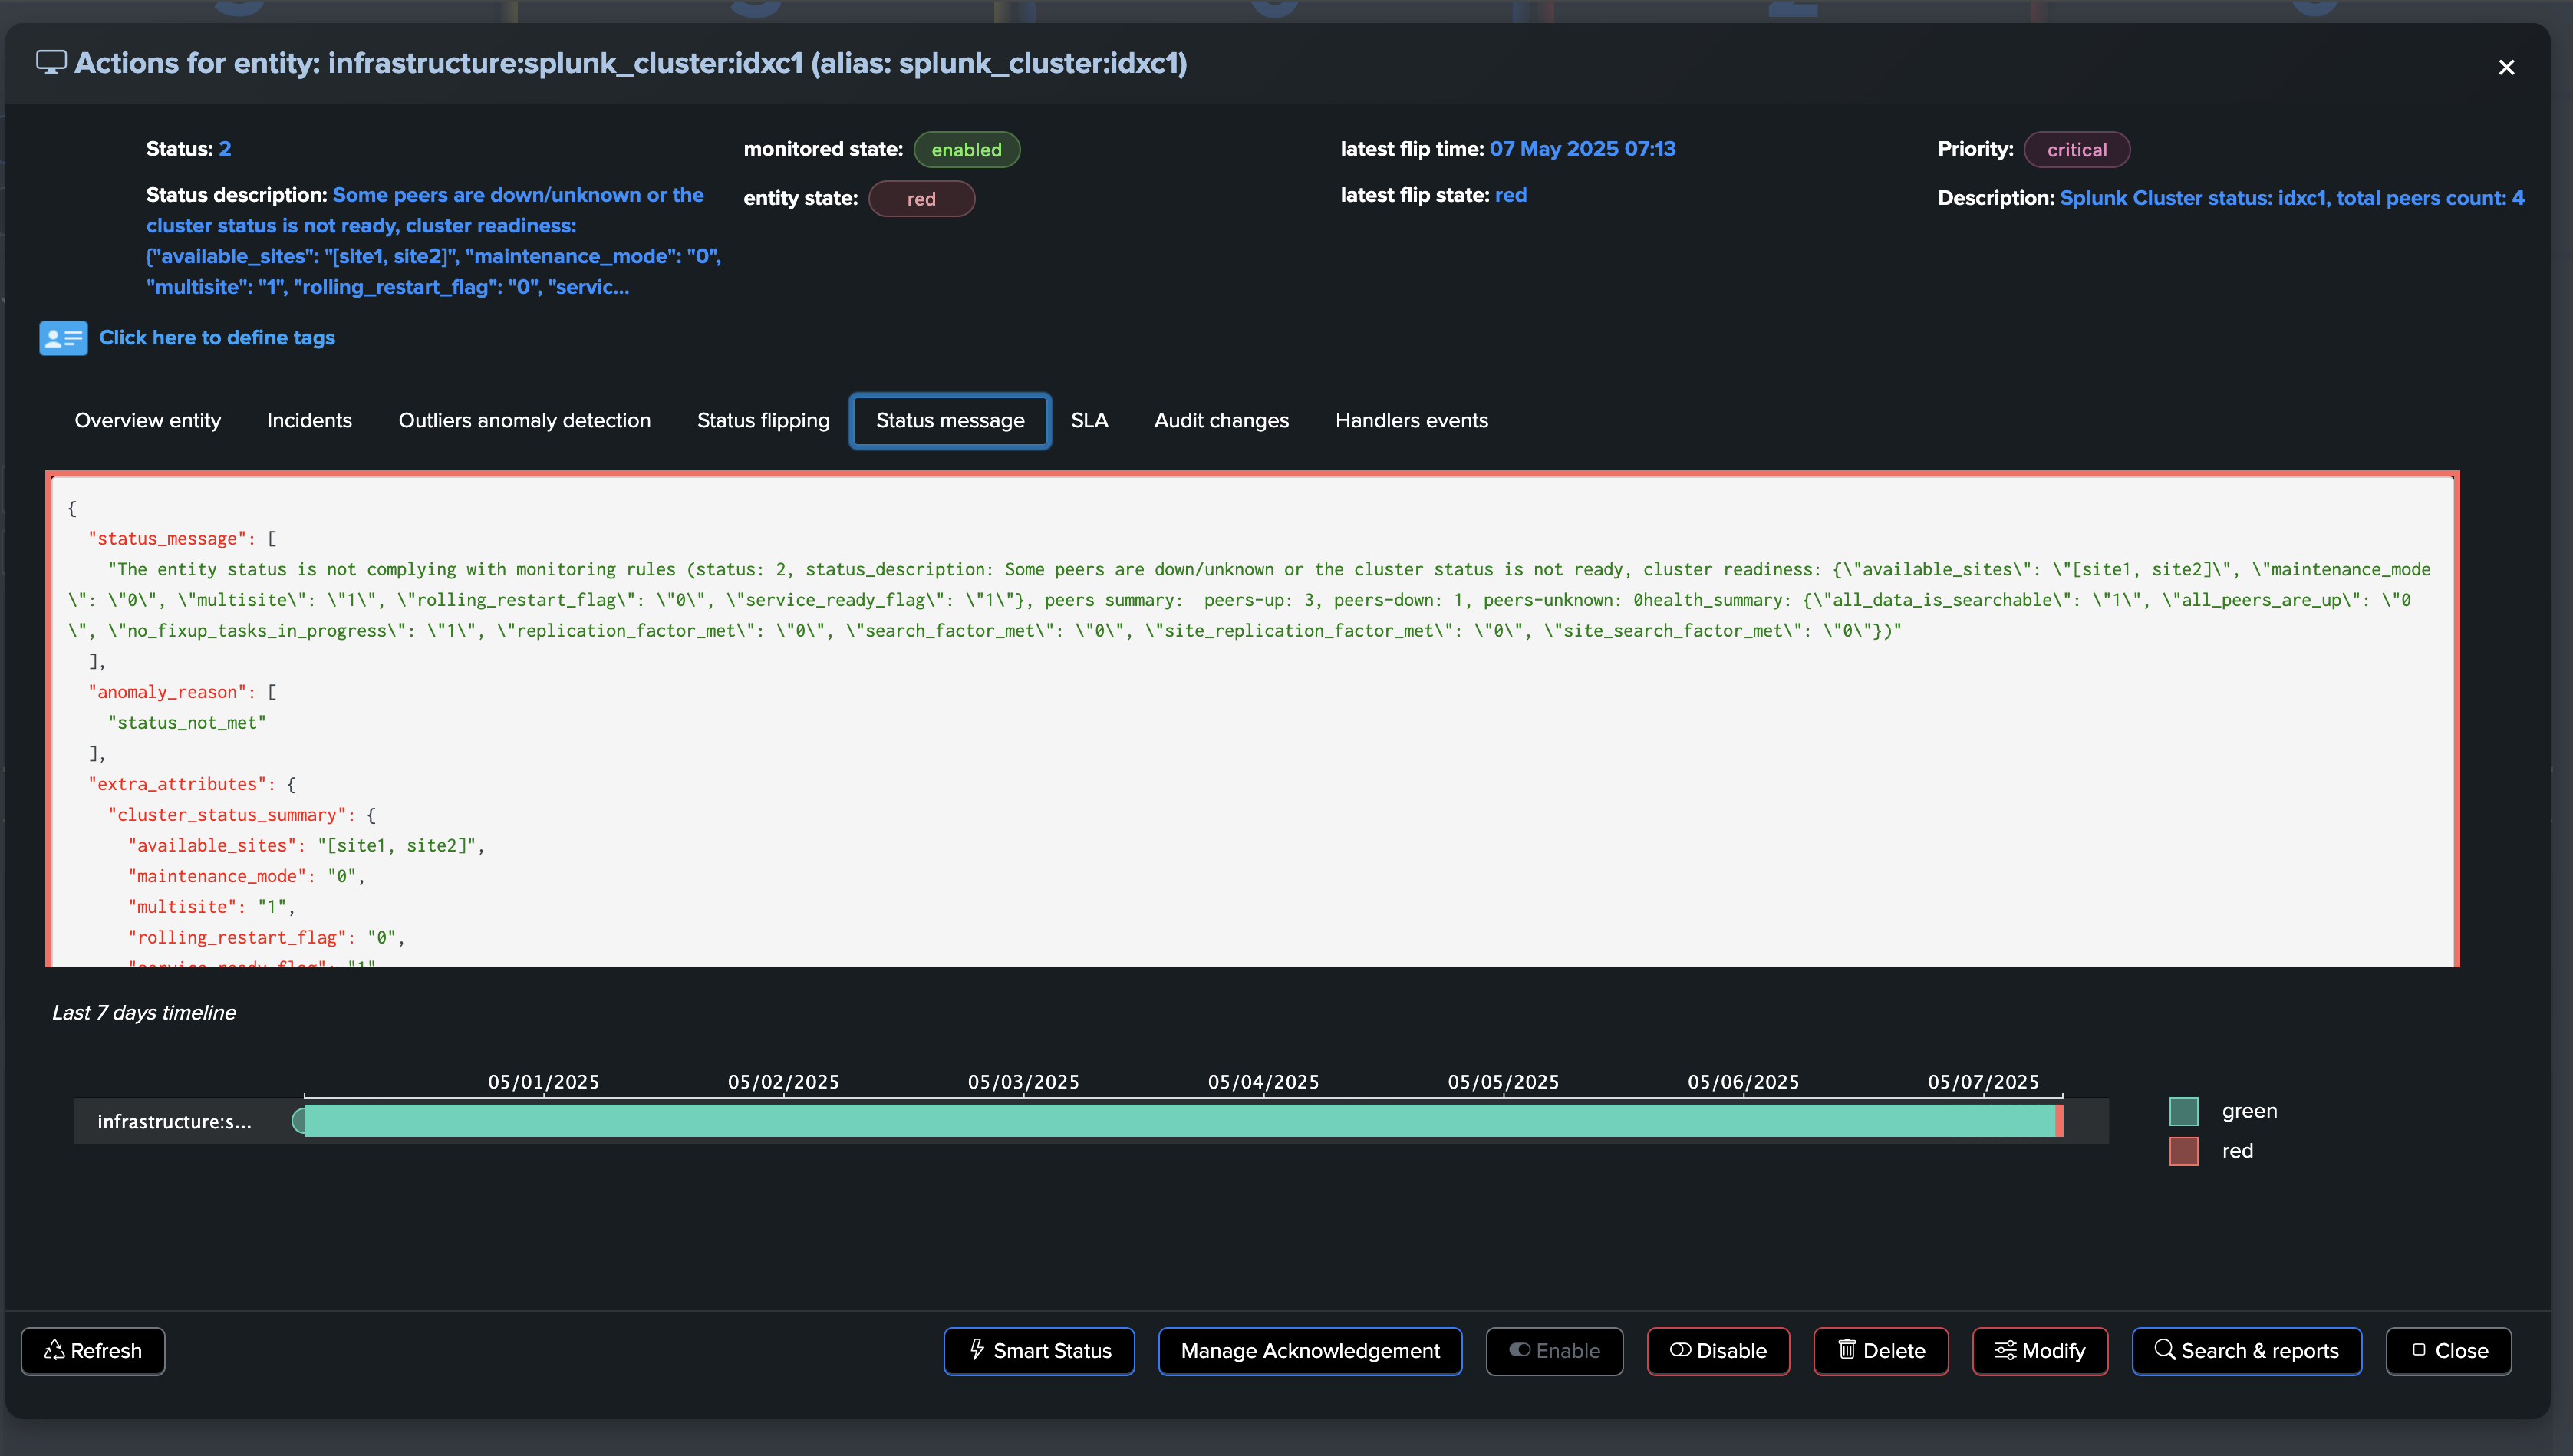Viewport: 2573px width, 1456px height.
Task: Open the Incidents tab
Action: (309, 421)
